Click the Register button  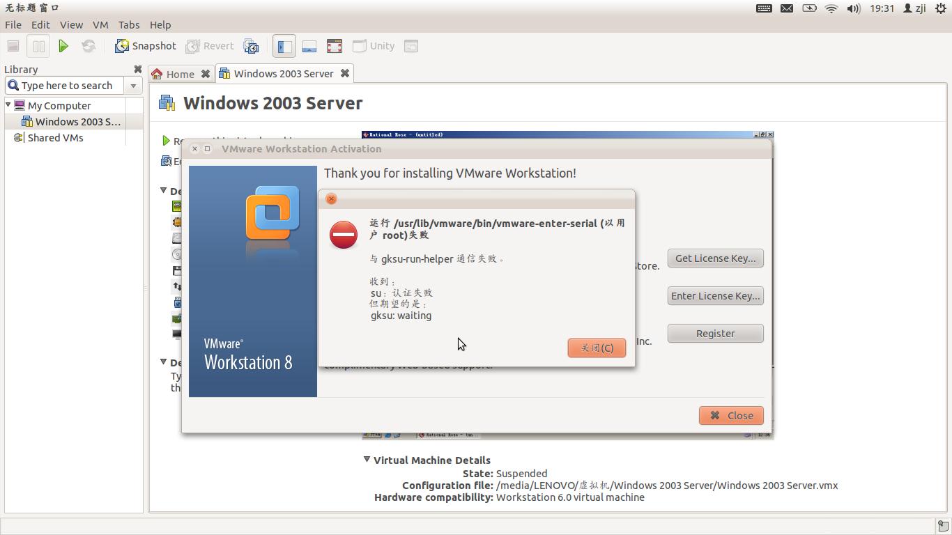tap(715, 334)
